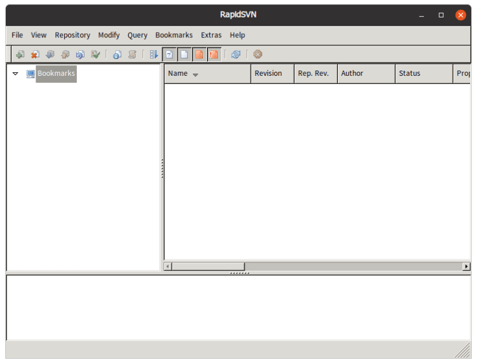Click the Stop toolbar icon

tap(257, 54)
